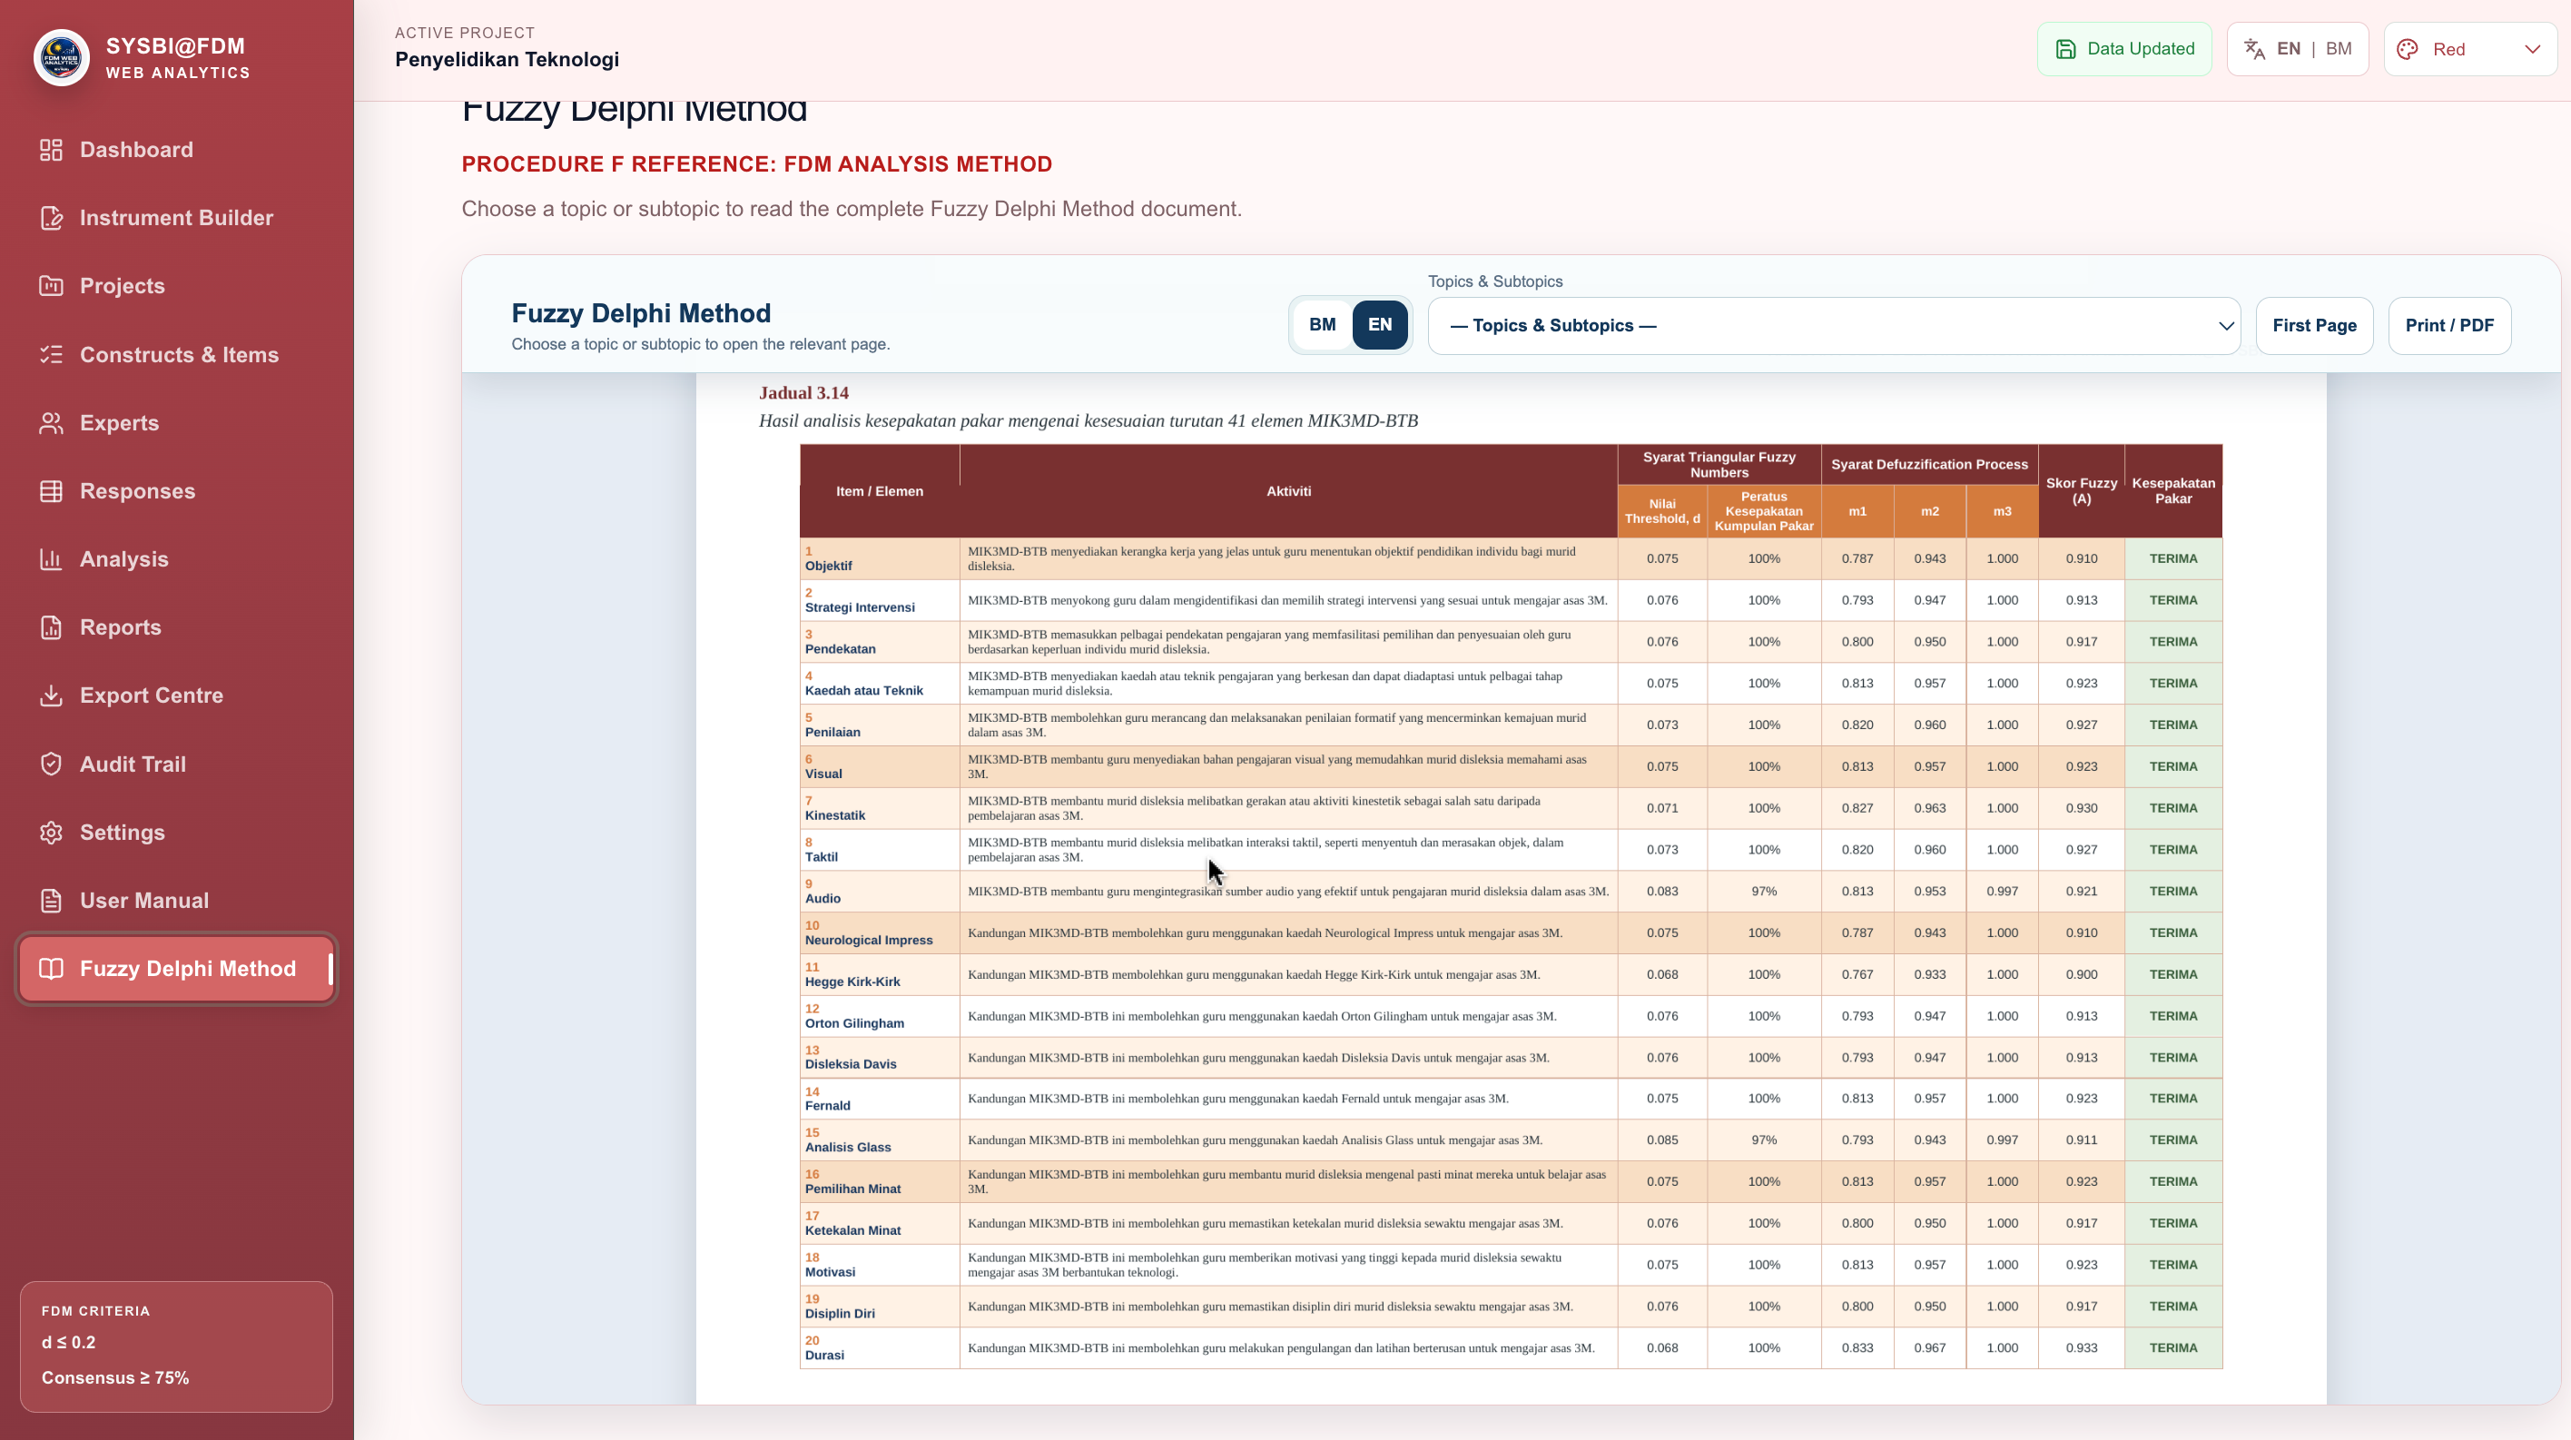Open Export Centre from sidebar menu

coord(175,695)
